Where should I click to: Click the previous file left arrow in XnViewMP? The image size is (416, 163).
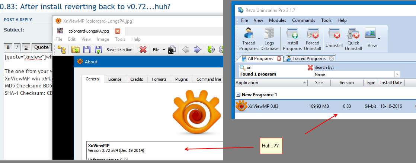click(186, 49)
